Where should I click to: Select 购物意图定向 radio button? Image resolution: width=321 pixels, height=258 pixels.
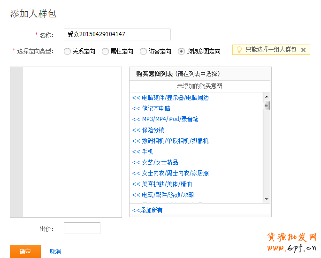182,52
